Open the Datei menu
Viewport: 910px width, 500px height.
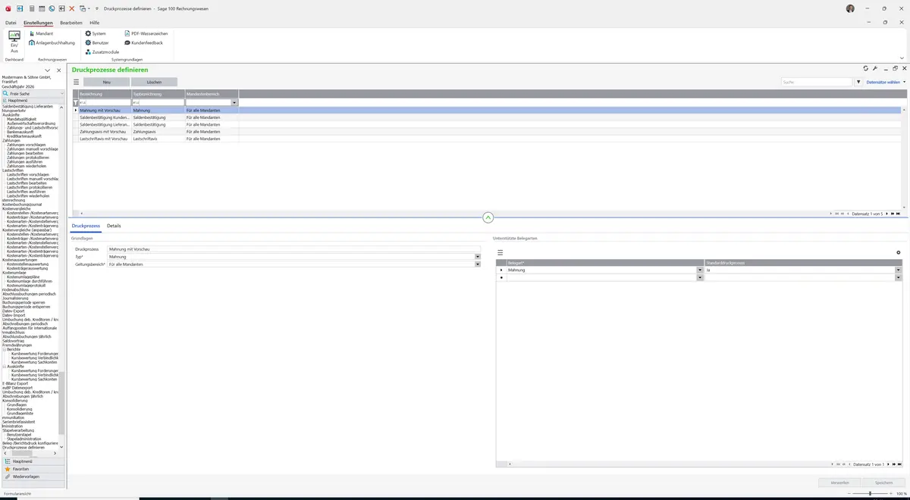point(11,23)
